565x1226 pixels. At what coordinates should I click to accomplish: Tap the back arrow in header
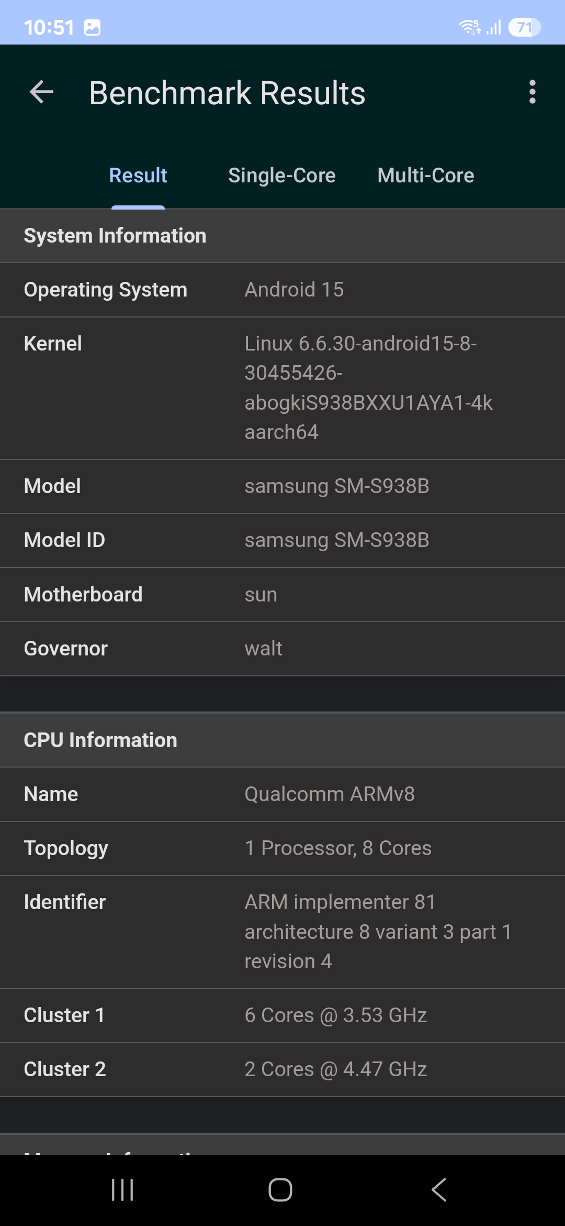[x=42, y=93]
